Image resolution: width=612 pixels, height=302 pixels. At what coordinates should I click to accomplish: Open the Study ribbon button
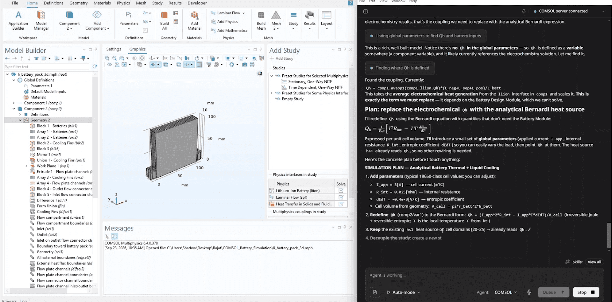coord(293,20)
